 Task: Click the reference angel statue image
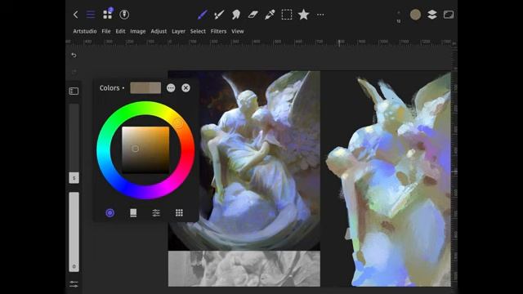(x=244, y=160)
